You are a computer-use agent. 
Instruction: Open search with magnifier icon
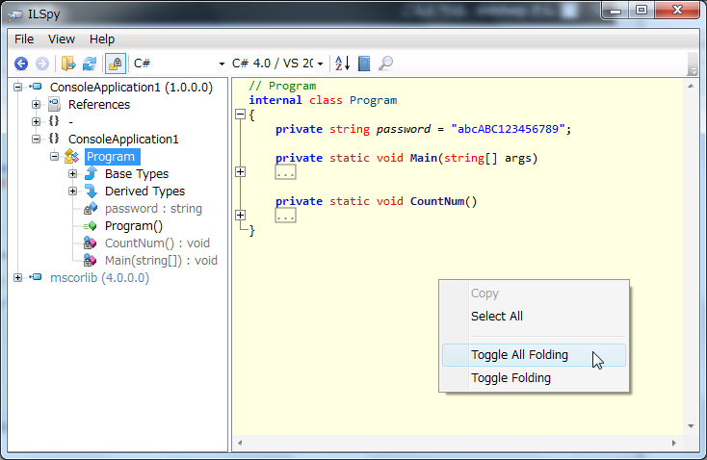tap(385, 64)
